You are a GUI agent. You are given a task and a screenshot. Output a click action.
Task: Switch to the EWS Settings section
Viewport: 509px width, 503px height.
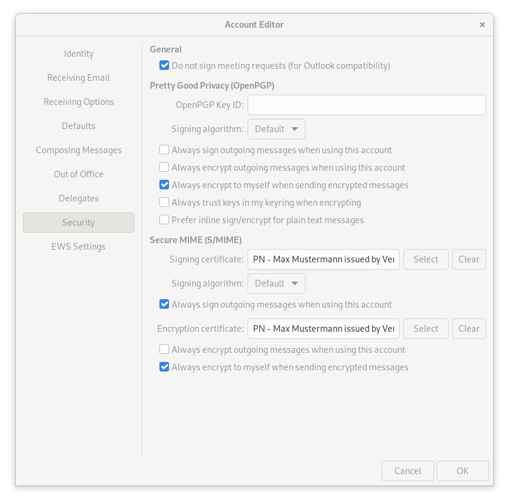tap(78, 247)
